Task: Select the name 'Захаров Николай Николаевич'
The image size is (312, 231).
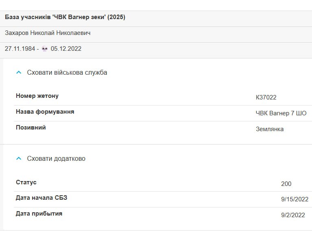Action: 48,33
